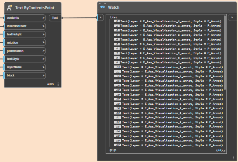This screenshot has width=238, height=162.
Task: Select the Watch list row with index 19
Action: pyautogui.click(x=168, y=108)
